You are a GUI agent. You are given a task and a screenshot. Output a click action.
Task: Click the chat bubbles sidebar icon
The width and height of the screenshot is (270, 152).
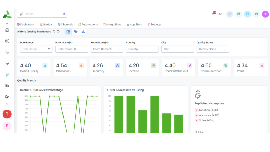pyautogui.click(x=7, y=63)
